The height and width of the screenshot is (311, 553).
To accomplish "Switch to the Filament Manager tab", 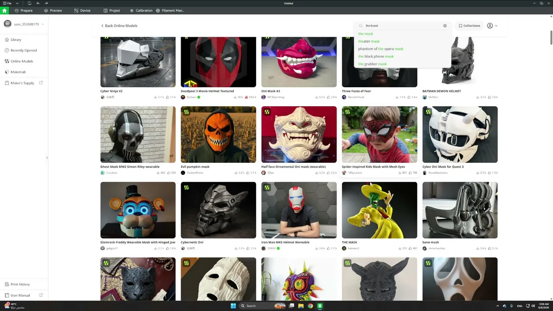I will tap(170, 10).
